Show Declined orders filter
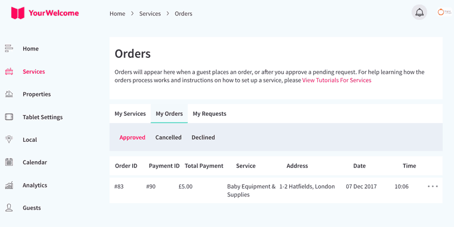This screenshot has height=227, width=454. [x=203, y=137]
